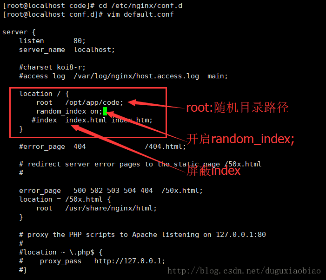Screen dimensions: 326x280
Task: Click the red annotation 'root:随机目录路径'
Action: pyautogui.click(x=237, y=108)
